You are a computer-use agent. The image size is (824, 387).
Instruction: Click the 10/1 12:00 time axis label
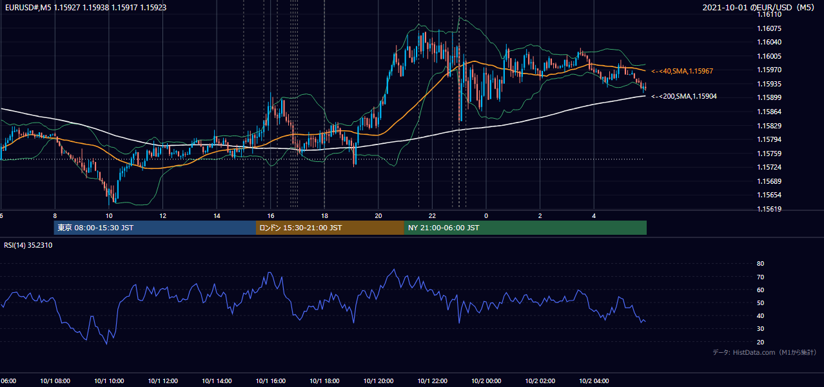162,381
